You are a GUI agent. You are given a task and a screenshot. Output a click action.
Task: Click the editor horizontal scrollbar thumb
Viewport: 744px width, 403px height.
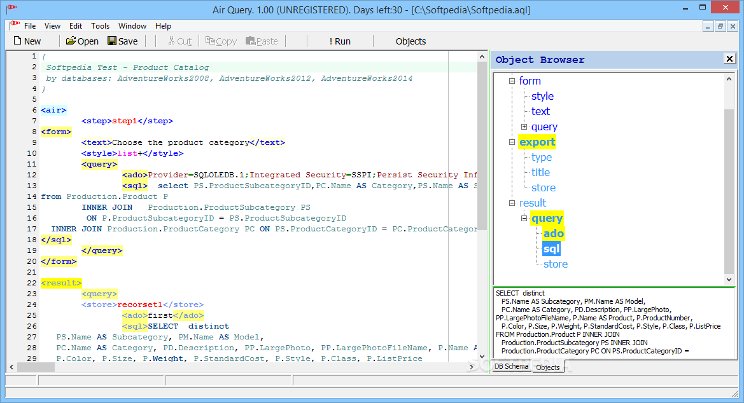coord(36,367)
